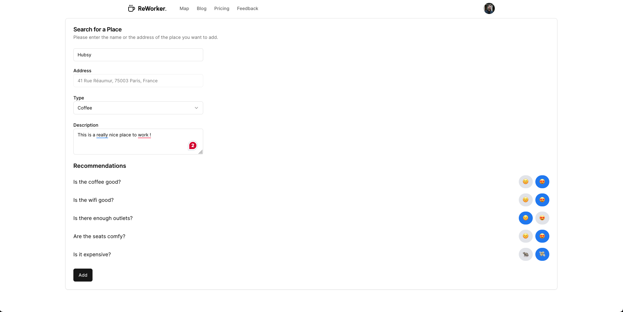Click the "Is the coffee good?" question text
This screenshot has width=623, height=312.
(97, 182)
